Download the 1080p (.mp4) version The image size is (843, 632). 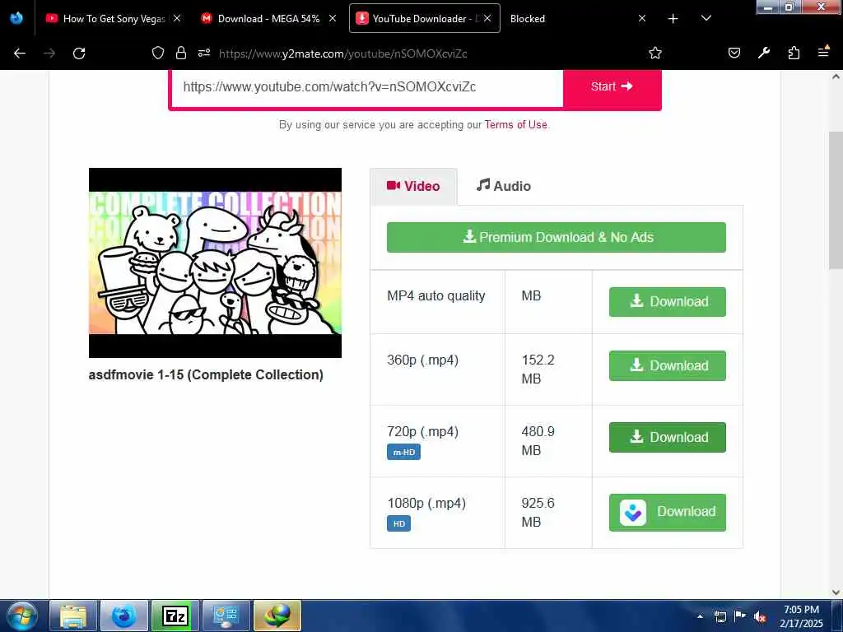pyautogui.click(x=667, y=512)
